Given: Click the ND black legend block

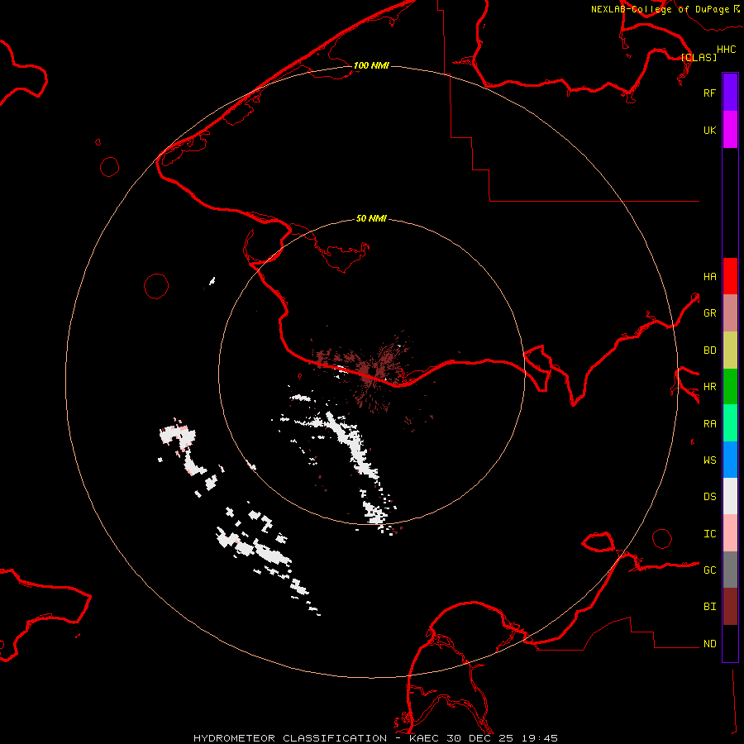Looking at the screenshot, I should 730,643.
